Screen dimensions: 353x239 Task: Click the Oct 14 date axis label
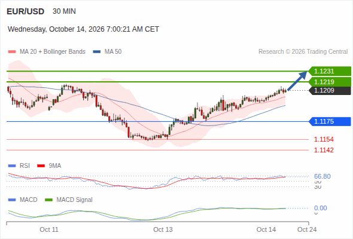click(266, 229)
